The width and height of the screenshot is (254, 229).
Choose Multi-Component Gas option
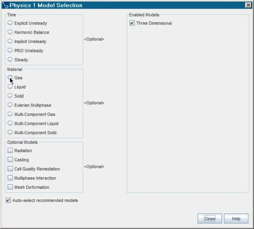tap(10, 114)
